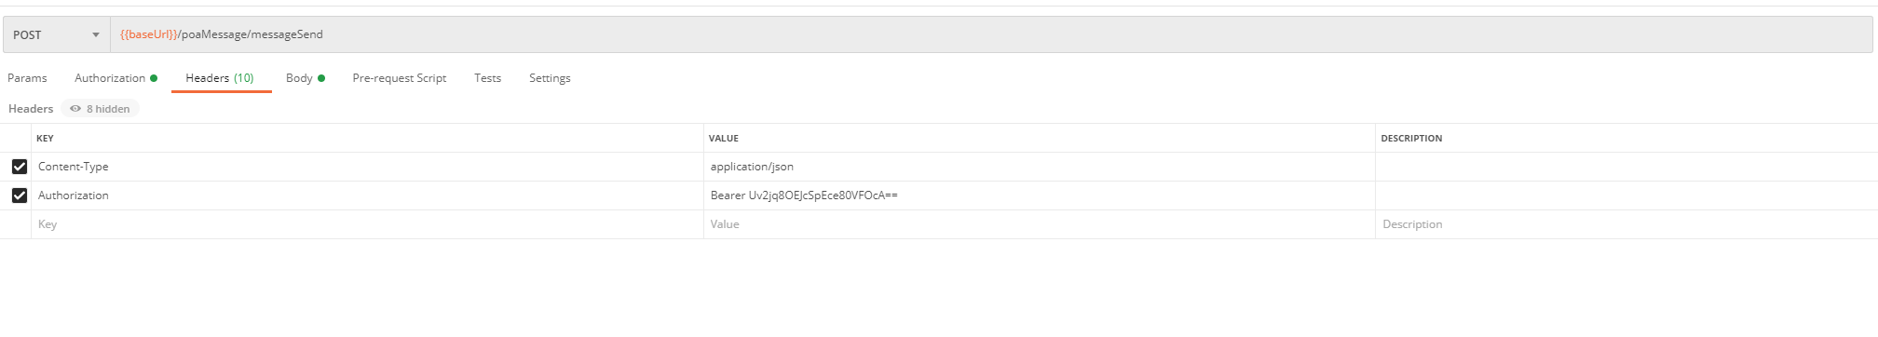Open the Authorization tab

[116, 78]
